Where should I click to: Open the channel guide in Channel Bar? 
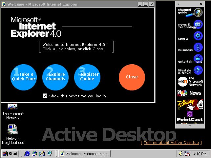tap(190, 13)
